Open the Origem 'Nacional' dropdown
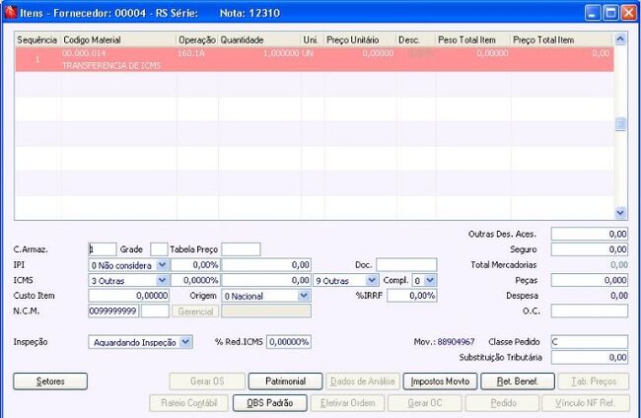Image resolution: width=641 pixels, height=418 pixels. (304, 296)
